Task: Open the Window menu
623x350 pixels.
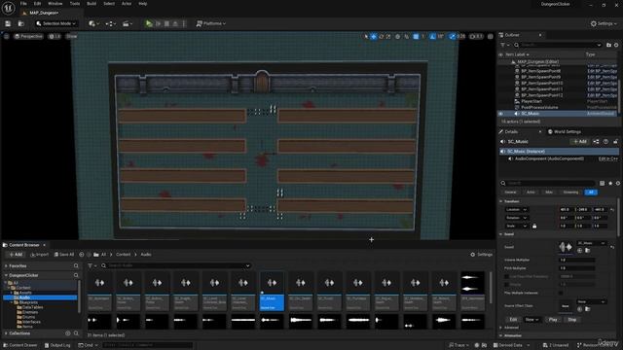Action: click(x=55, y=4)
